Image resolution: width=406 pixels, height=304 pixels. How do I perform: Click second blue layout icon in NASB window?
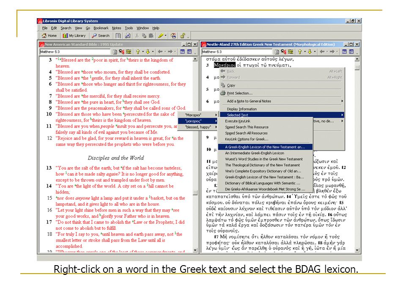(x=189, y=52)
